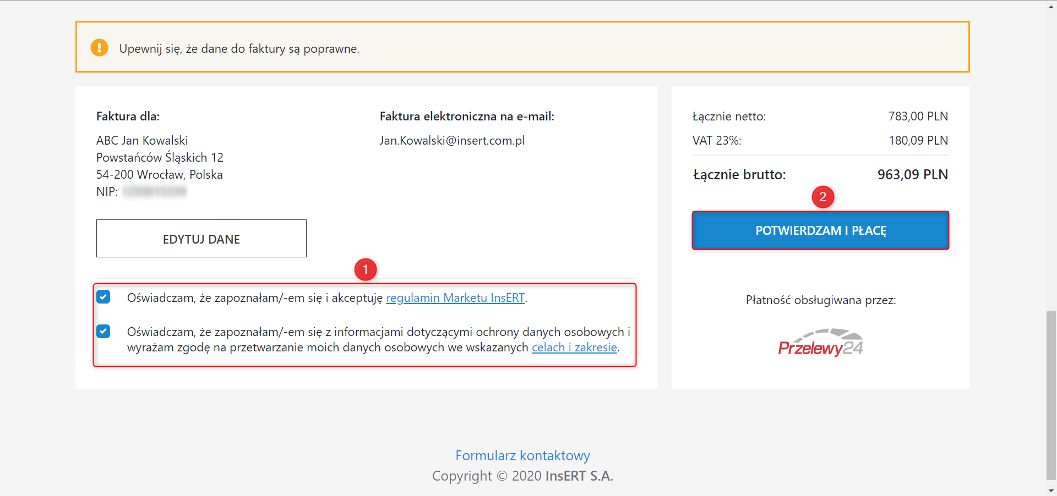Viewport: 1057px width, 496px height.
Task: Click the red number 2 badge
Action: point(822,197)
